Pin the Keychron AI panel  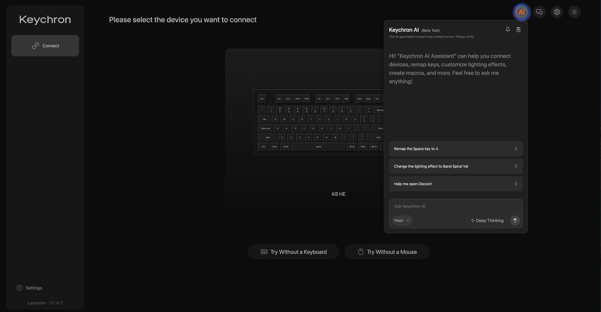507,30
